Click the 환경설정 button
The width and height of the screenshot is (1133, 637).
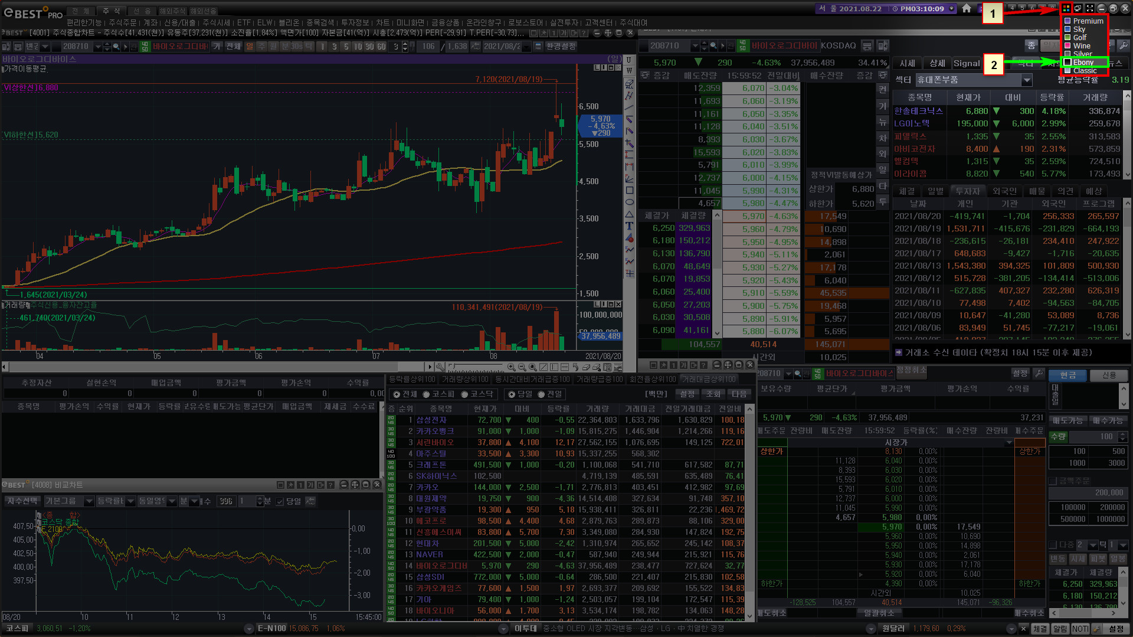pyautogui.click(x=561, y=46)
